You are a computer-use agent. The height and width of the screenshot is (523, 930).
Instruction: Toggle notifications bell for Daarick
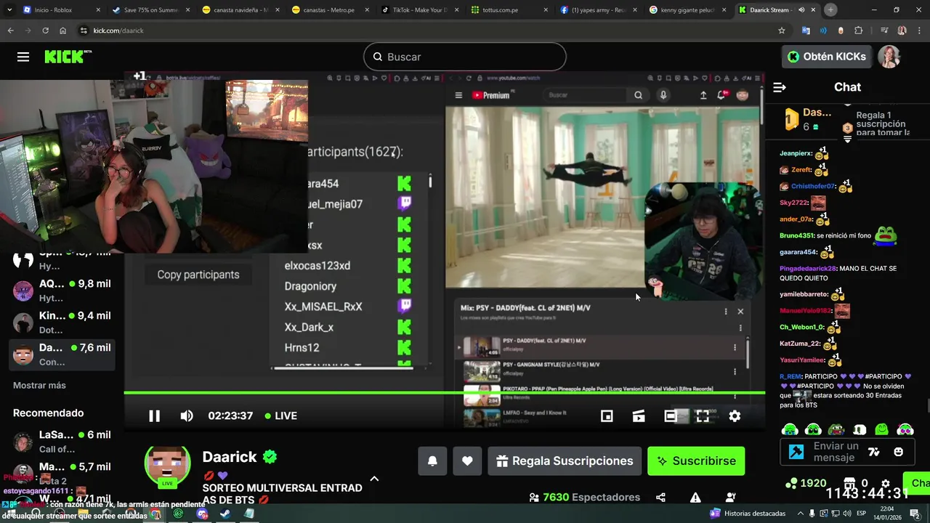432,461
